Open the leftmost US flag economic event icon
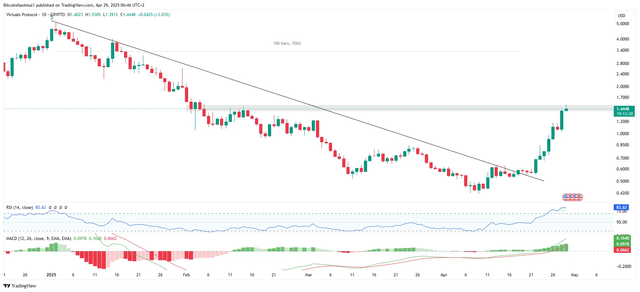The image size is (640, 292). (566, 197)
